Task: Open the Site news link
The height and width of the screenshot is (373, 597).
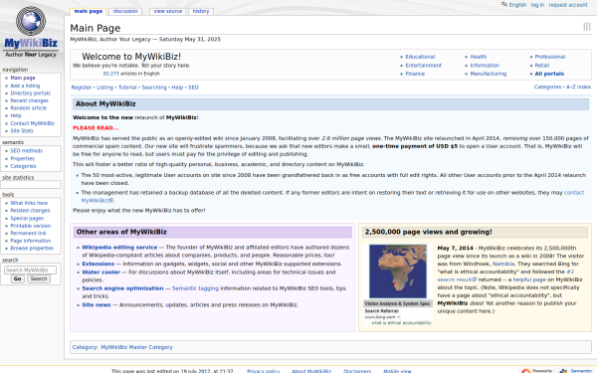Action: pyautogui.click(x=97, y=305)
